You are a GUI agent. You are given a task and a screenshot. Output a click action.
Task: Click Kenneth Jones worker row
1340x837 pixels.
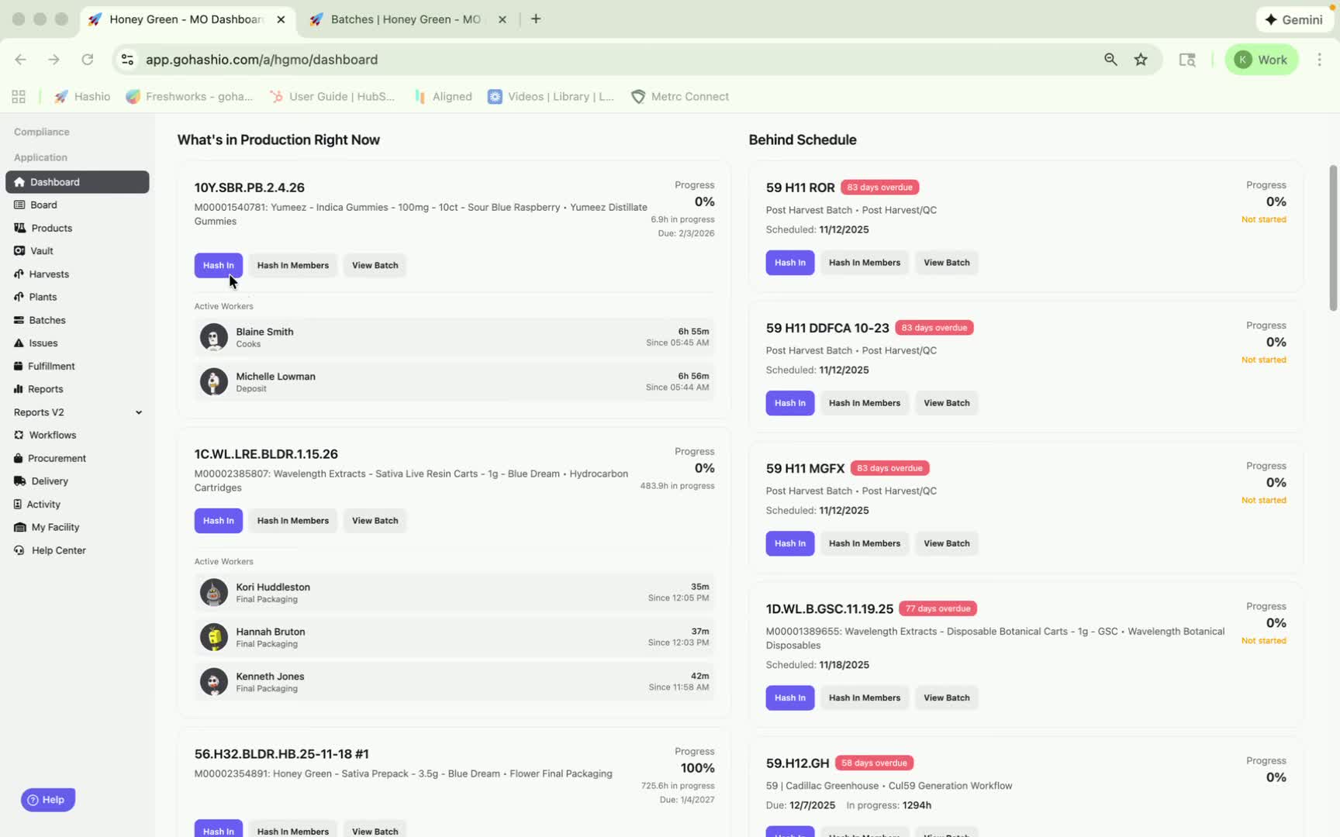(x=454, y=682)
